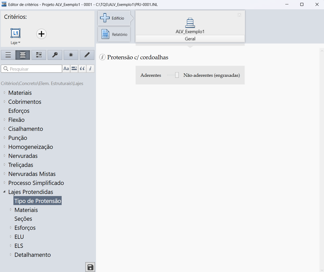Select Aderentes label option
The height and width of the screenshot is (272, 324).
151,75
